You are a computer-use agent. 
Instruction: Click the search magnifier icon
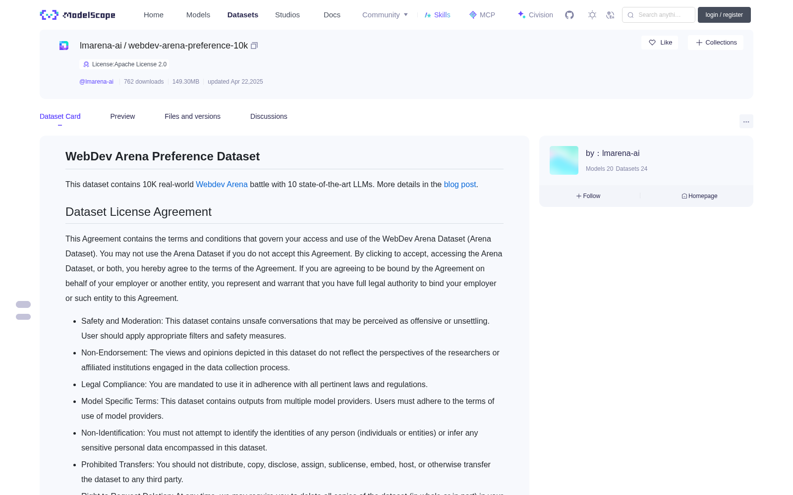630,15
